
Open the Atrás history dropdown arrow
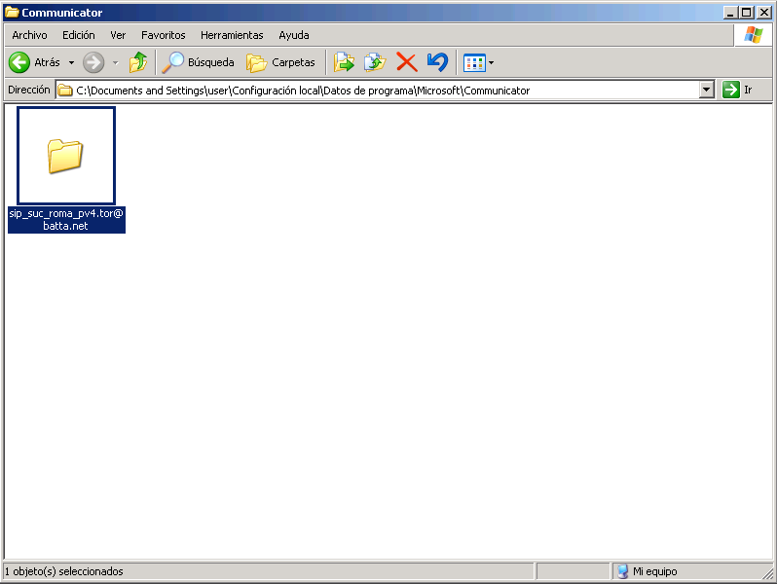coord(71,62)
